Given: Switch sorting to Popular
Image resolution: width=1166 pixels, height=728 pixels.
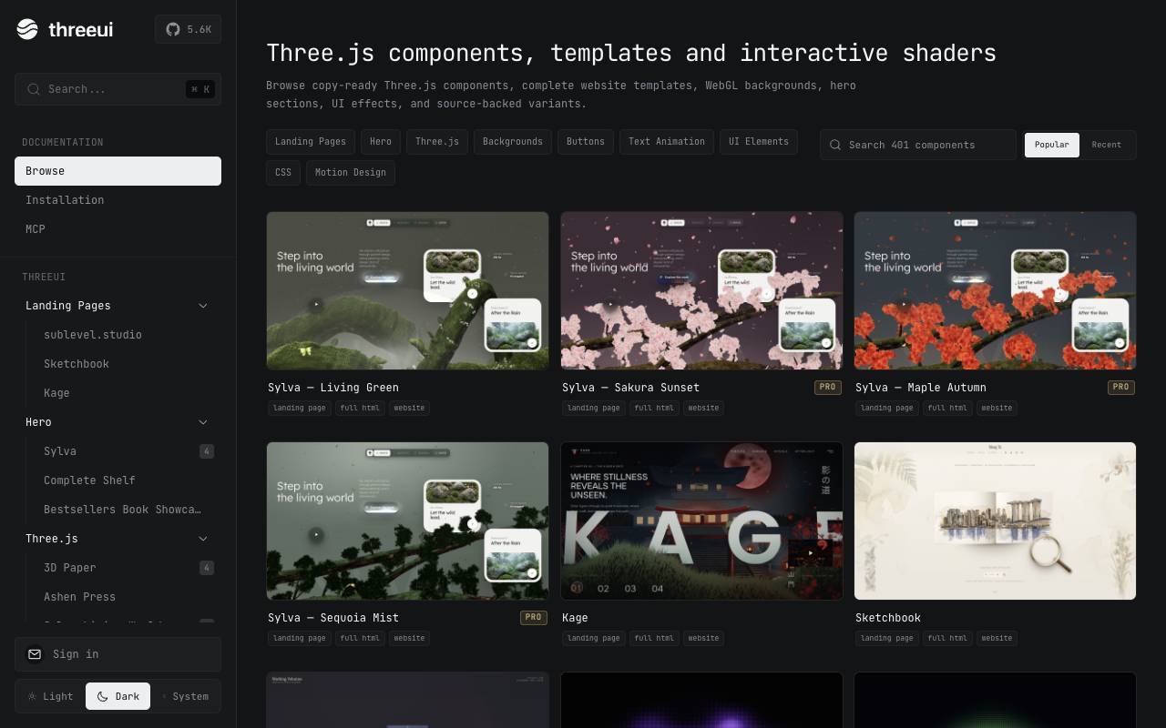Looking at the screenshot, I should (1052, 145).
